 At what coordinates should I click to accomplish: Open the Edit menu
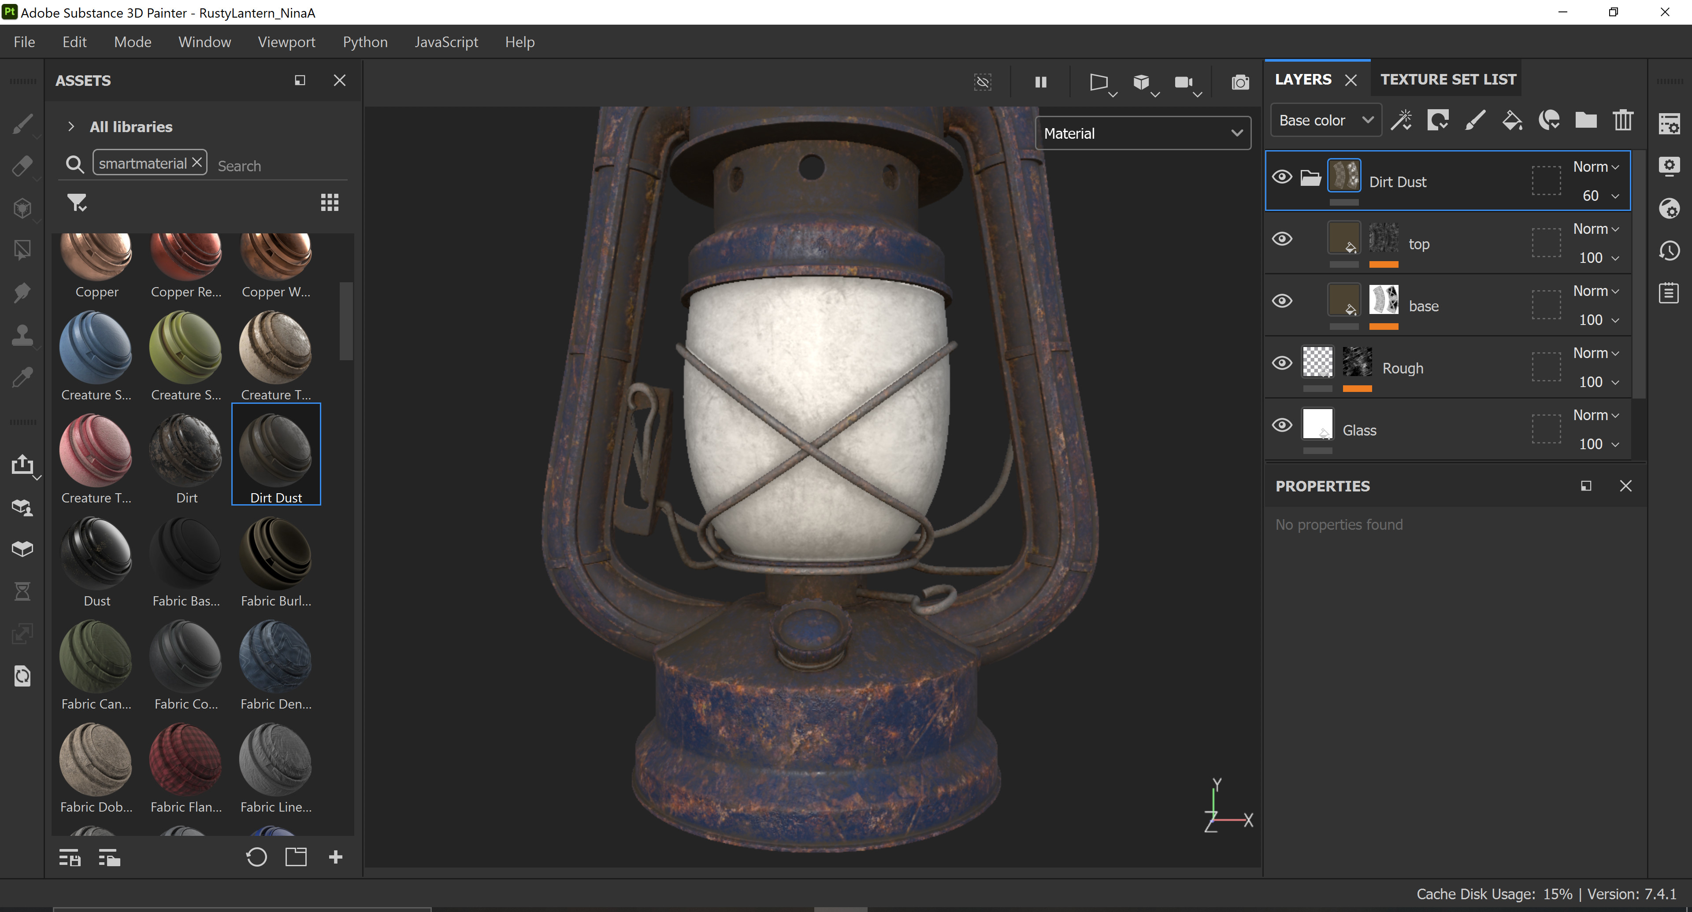point(74,42)
